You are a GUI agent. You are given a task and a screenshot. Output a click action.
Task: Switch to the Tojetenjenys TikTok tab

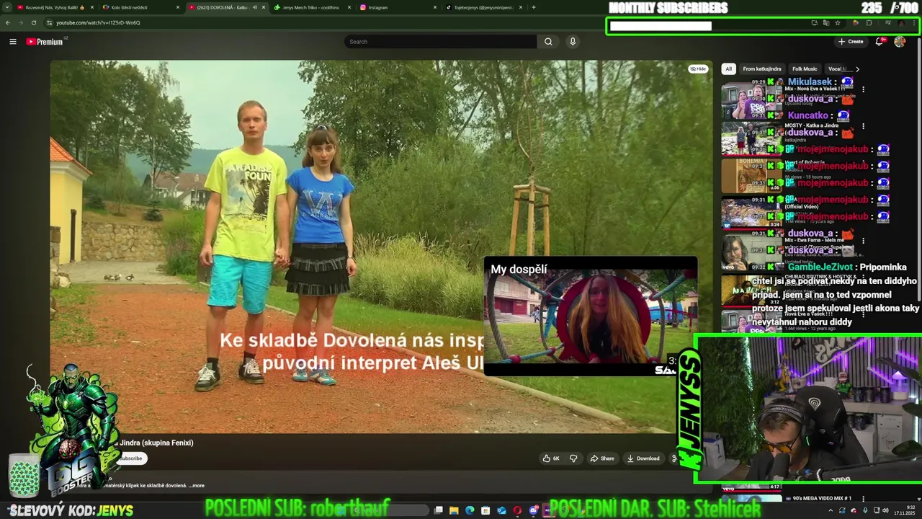483,7
